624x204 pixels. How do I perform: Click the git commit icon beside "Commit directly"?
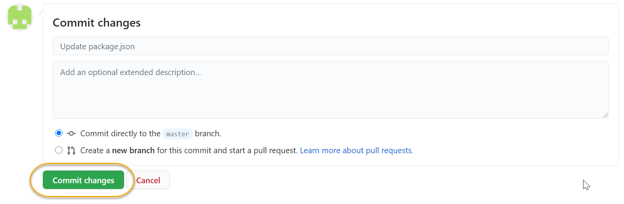pyautogui.click(x=71, y=134)
